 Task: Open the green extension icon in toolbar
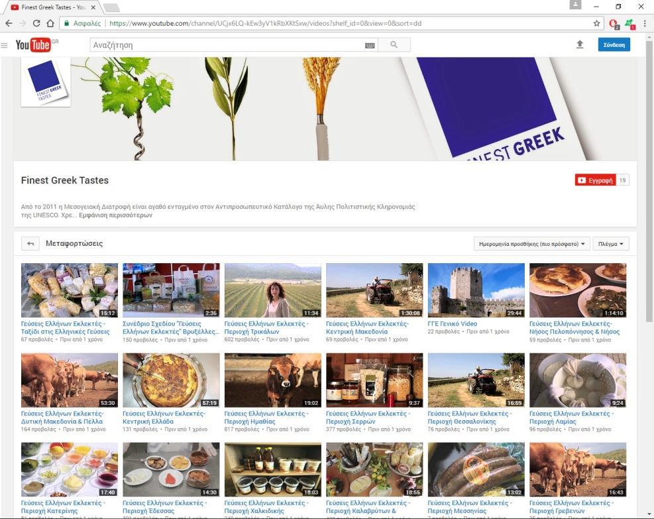click(x=629, y=25)
